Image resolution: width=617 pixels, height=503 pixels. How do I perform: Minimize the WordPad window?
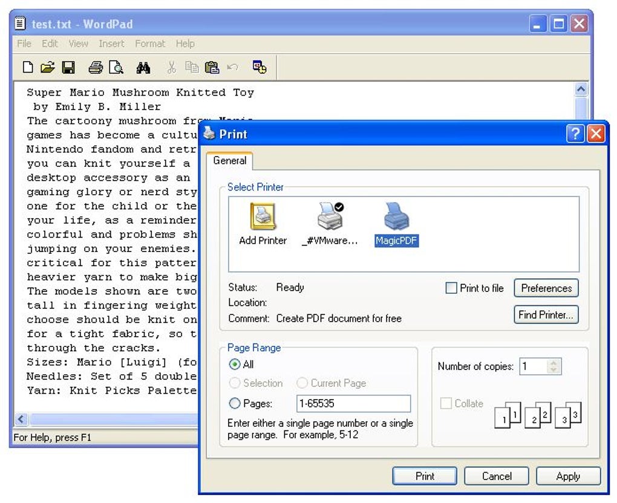[537, 24]
